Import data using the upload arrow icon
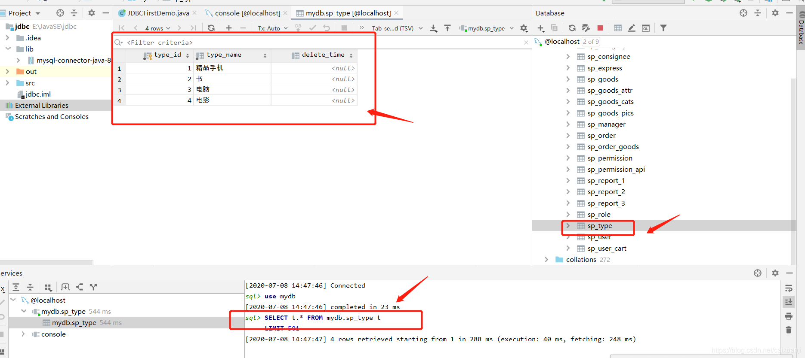The image size is (805, 358). pyautogui.click(x=447, y=28)
